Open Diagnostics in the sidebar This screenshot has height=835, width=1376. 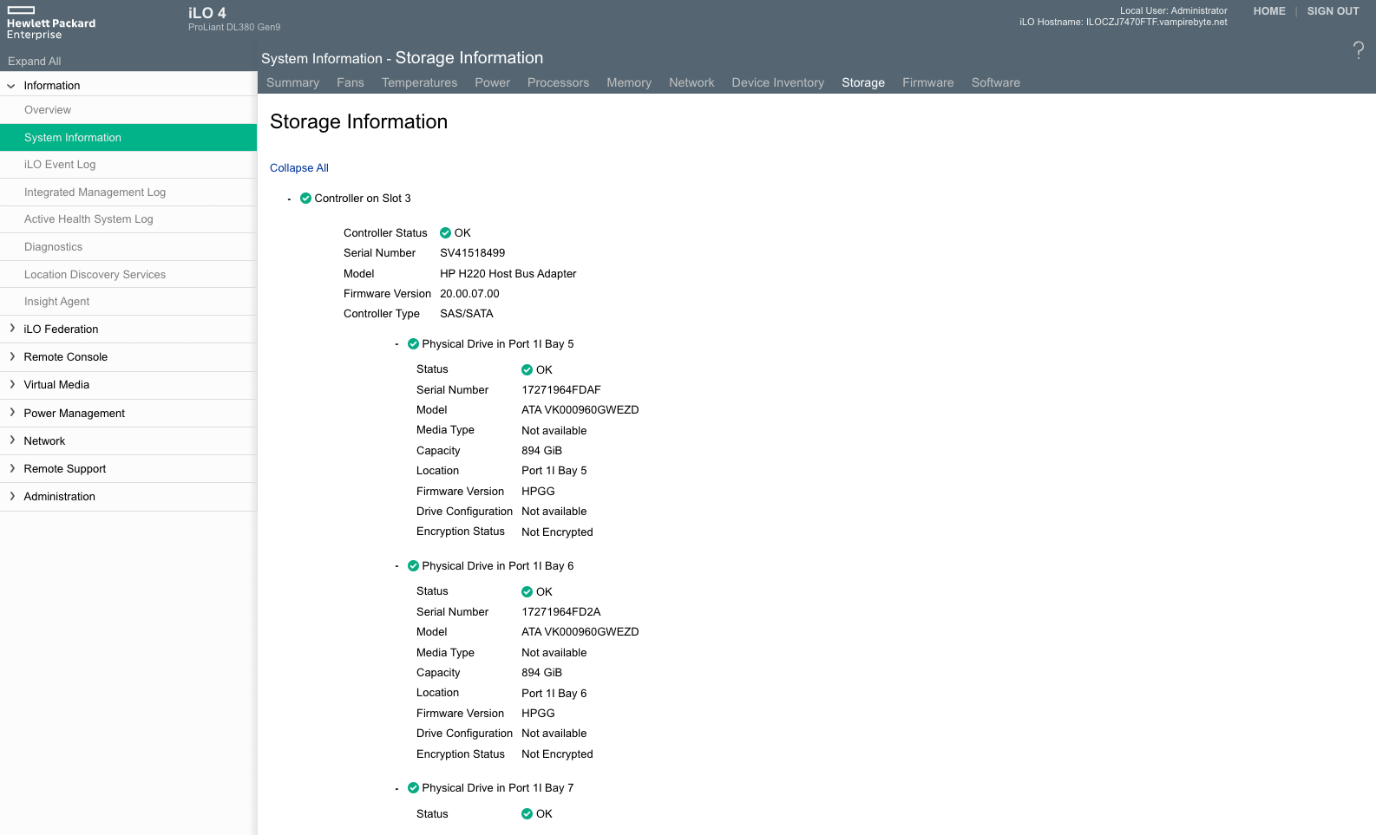pyautogui.click(x=128, y=247)
